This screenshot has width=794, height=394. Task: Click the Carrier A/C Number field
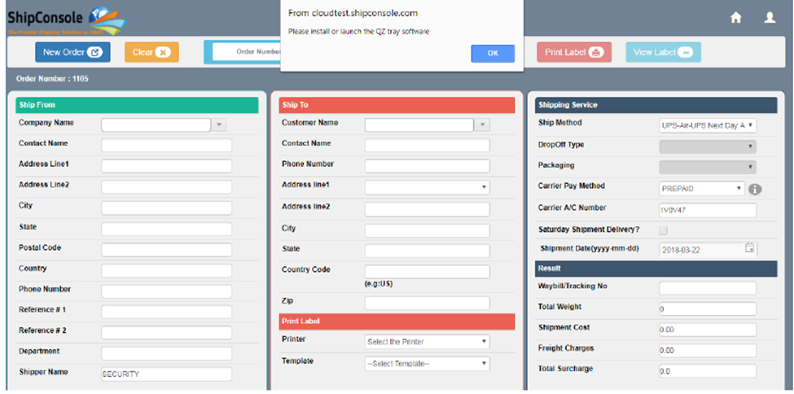pyautogui.click(x=708, y=210)
